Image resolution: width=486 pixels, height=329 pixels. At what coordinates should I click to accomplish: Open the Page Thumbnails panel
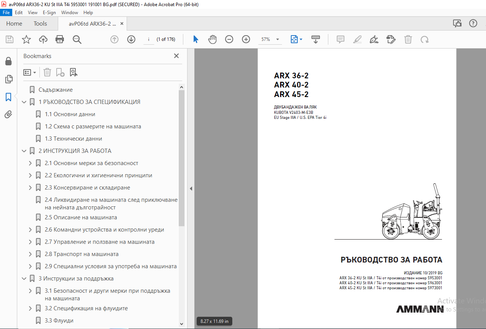(x=8, y=79)
